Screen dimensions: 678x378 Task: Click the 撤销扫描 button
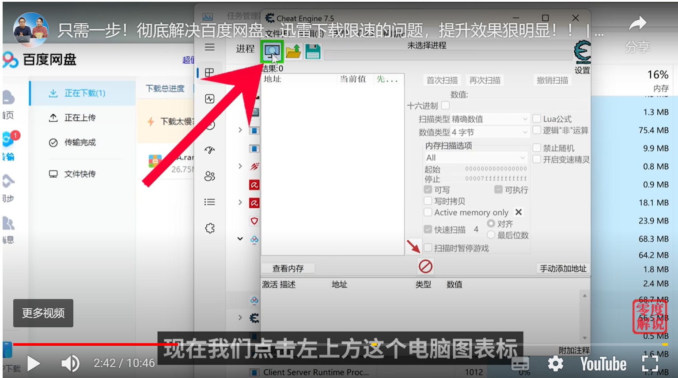552,80
